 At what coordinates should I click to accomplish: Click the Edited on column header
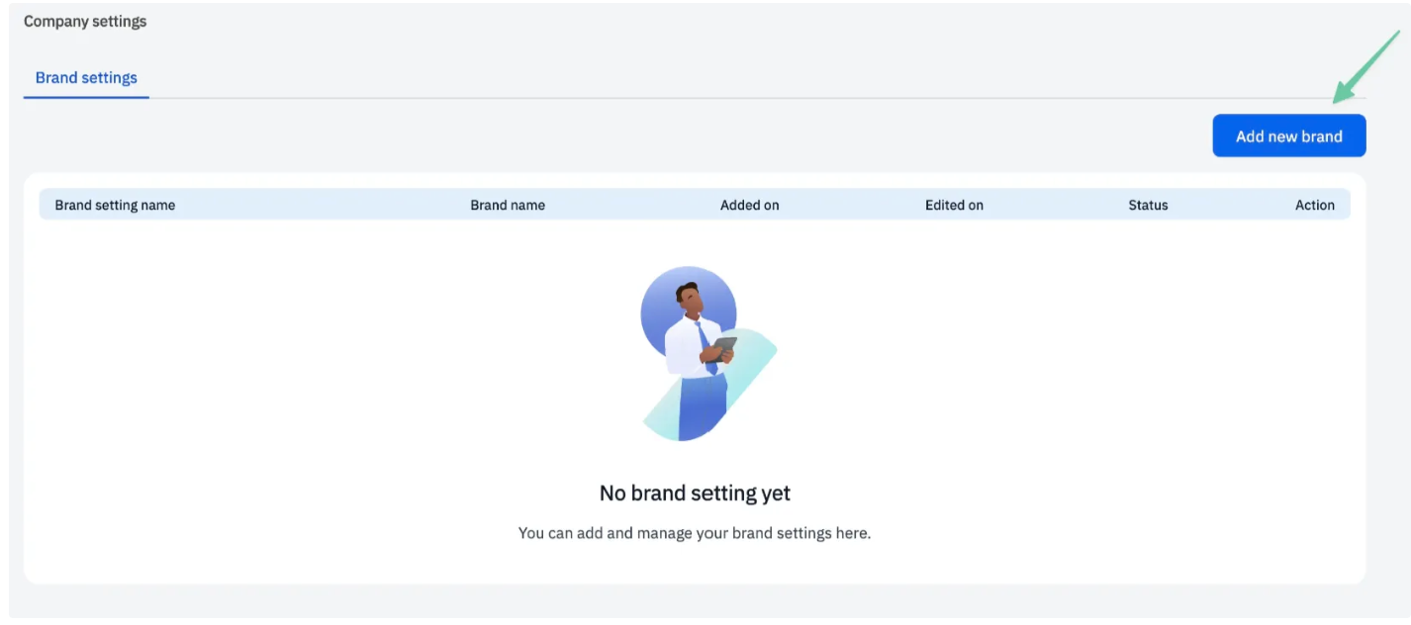pyautogui.click(x=954, y=205)
